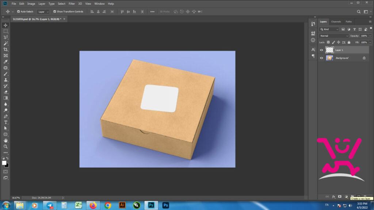Select the History Brush tool

[5, 86]
